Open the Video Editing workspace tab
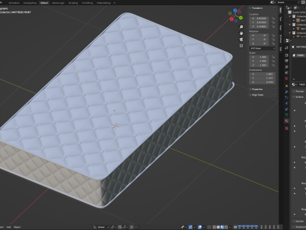The height and width of the screenshot is (230, 306). point(103,3)
